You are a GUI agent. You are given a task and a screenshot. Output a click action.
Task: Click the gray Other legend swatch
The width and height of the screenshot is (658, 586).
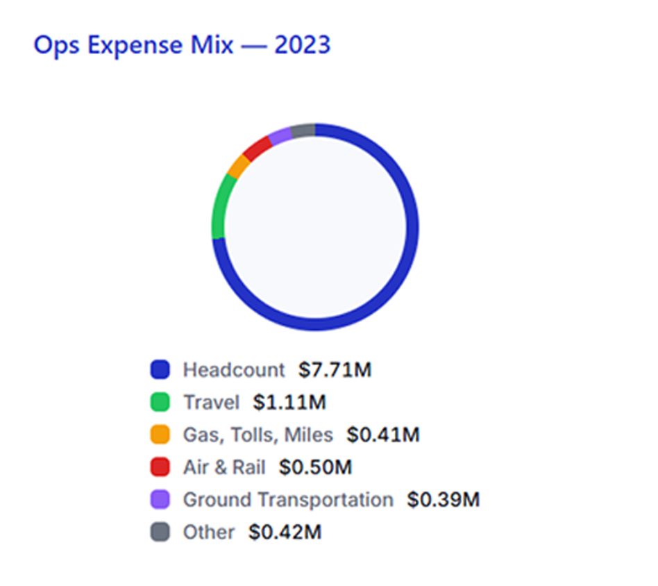point(160,533)
